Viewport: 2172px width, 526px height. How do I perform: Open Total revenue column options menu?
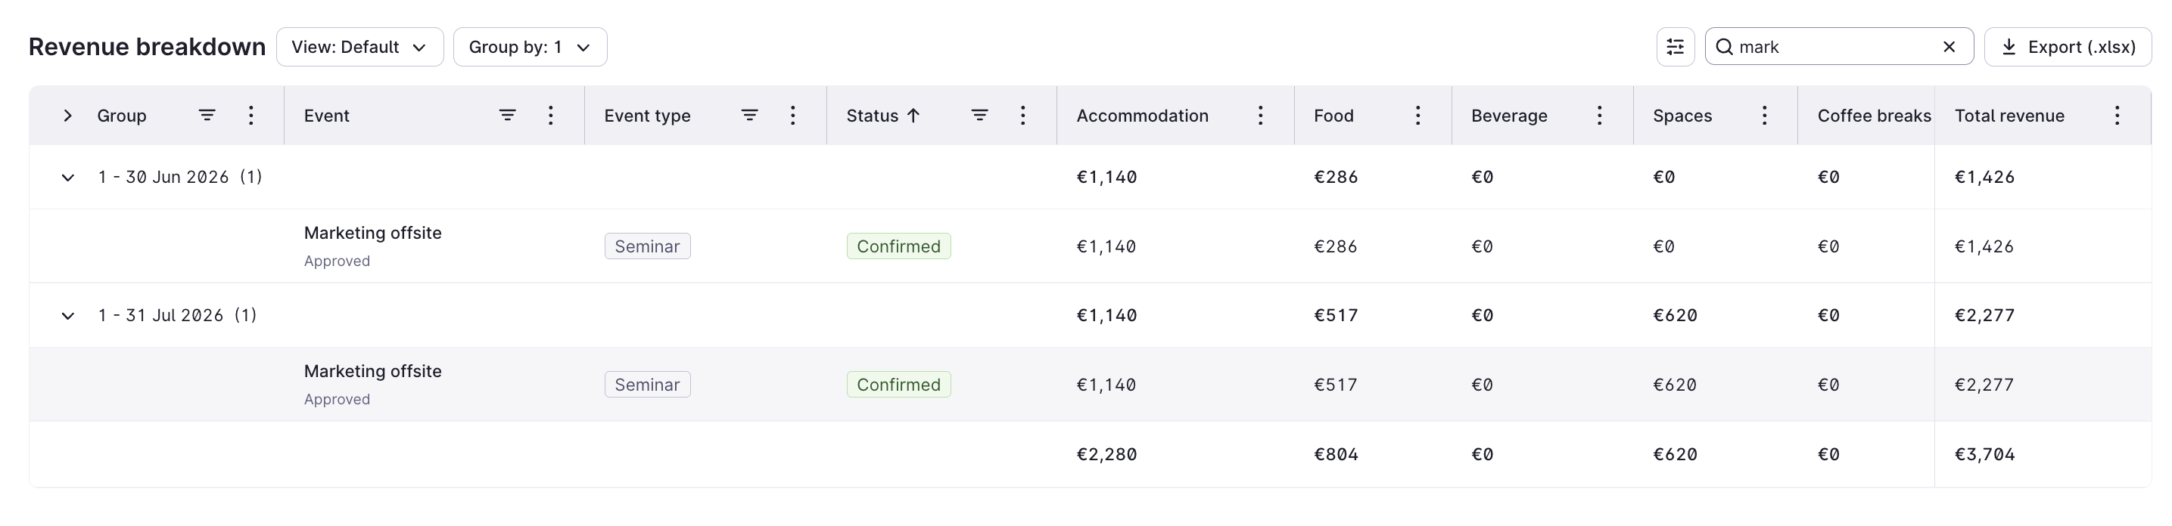2116,116
